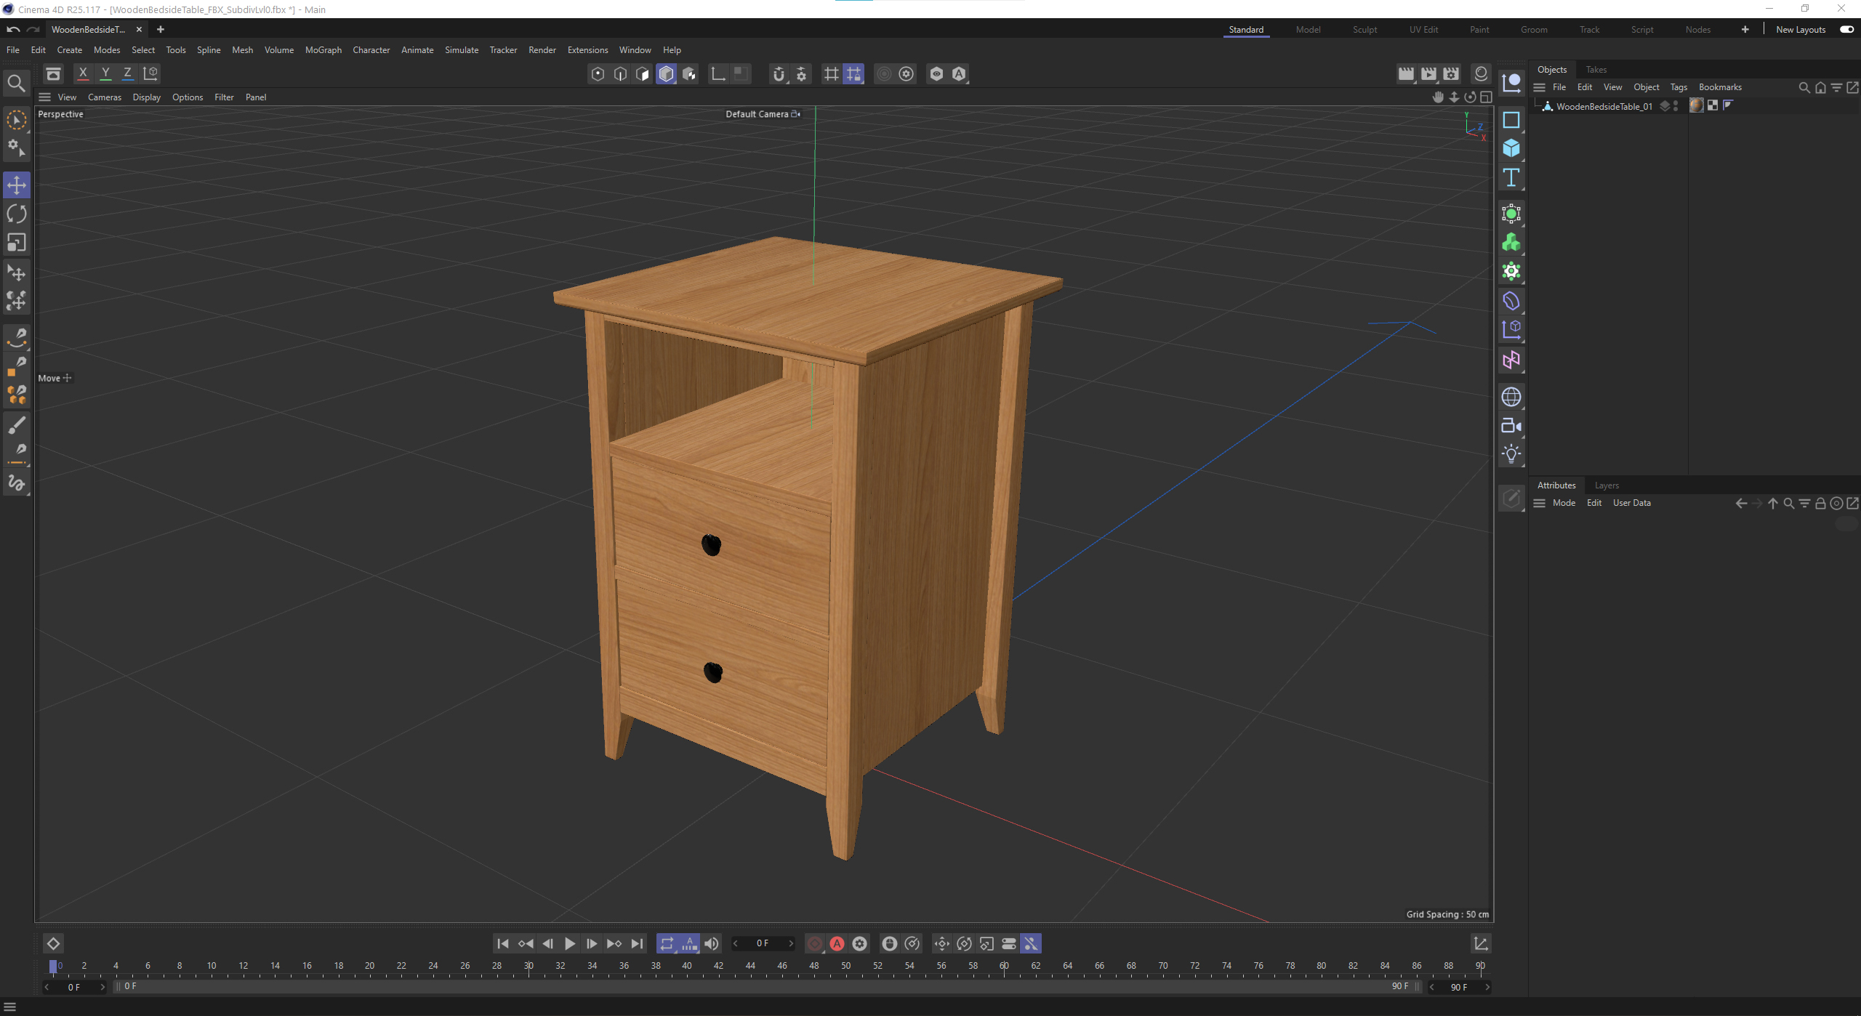The width and height of the screenshot is (1861, 1016).
Task: Open the Commander search magnifier
Action: (16, 84)
